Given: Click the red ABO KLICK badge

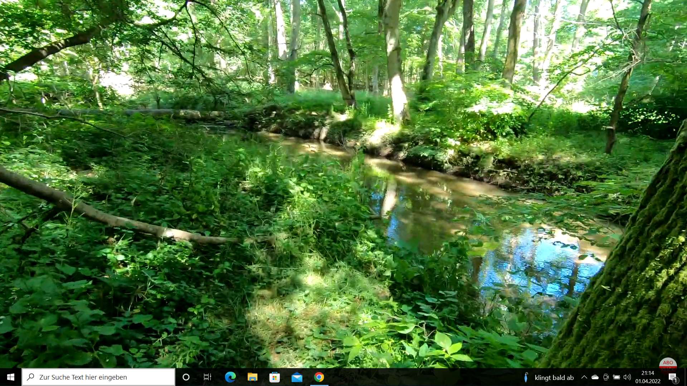Looking at the screenshot, I should 668,365.
